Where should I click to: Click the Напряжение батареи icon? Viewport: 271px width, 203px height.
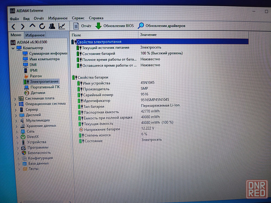[x=81, y=129]
